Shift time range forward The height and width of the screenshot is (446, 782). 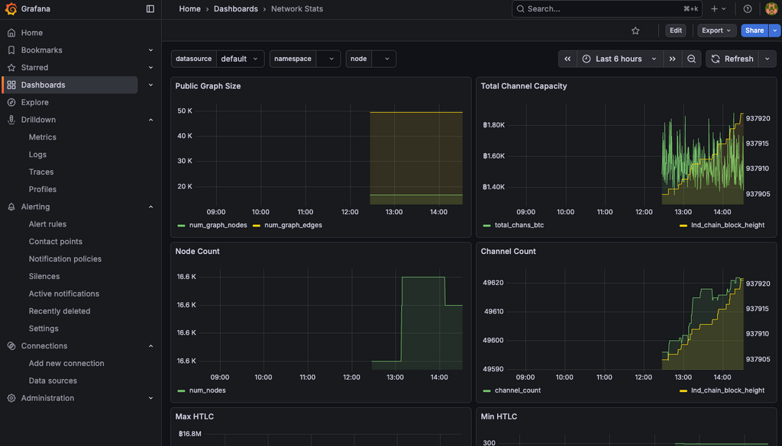pyautogui.click(x=672, y=59)
